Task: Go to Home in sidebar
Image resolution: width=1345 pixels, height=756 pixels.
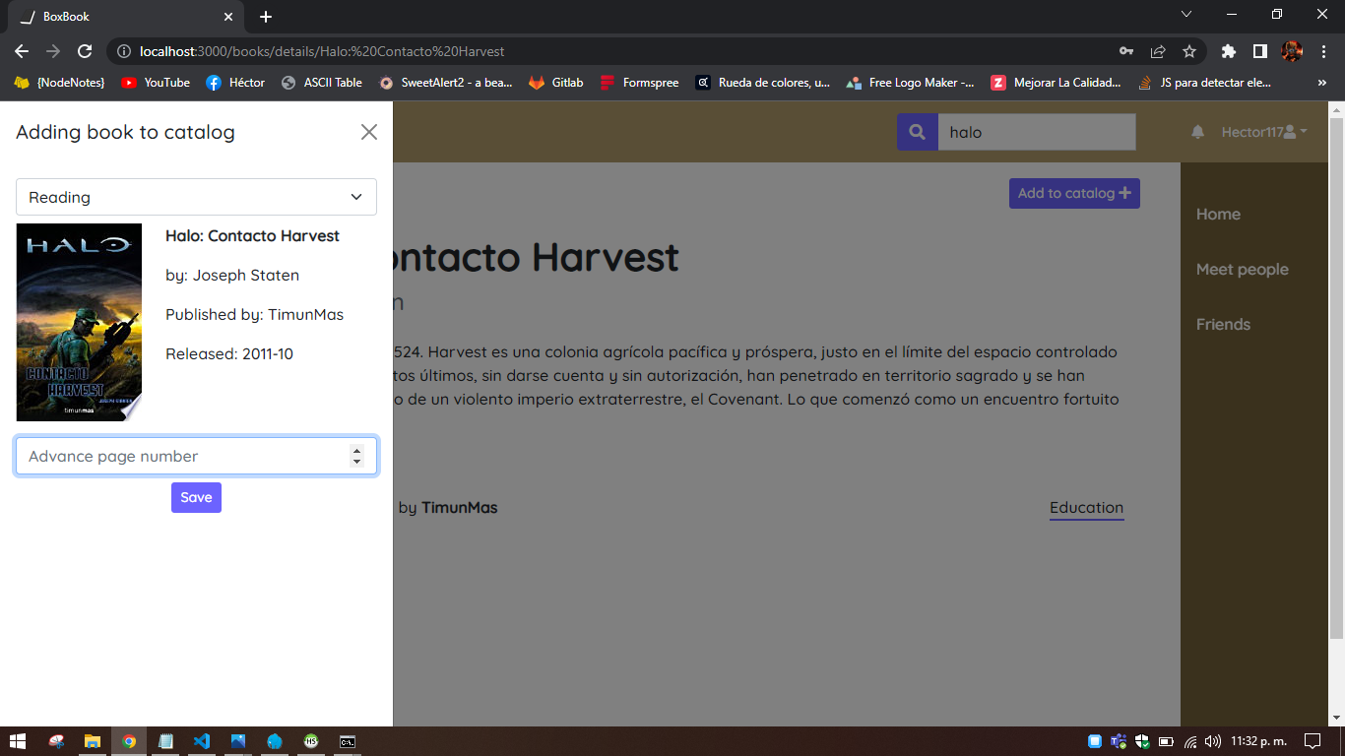Action: [x=1218, y=214]
